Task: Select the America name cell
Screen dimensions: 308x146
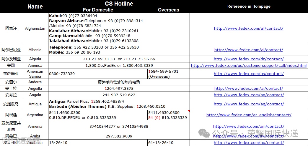Action: point(35,65)
